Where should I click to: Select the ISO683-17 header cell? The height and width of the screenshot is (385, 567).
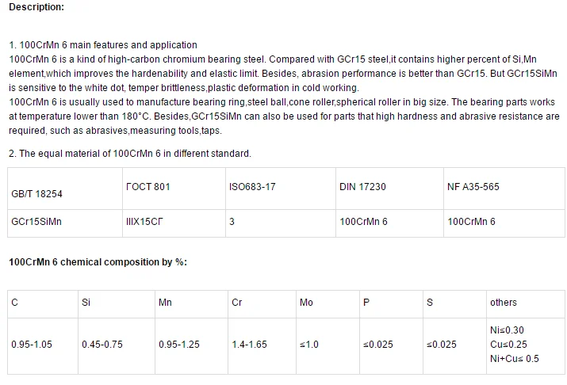pyautogui.click(x=281, y=189)
